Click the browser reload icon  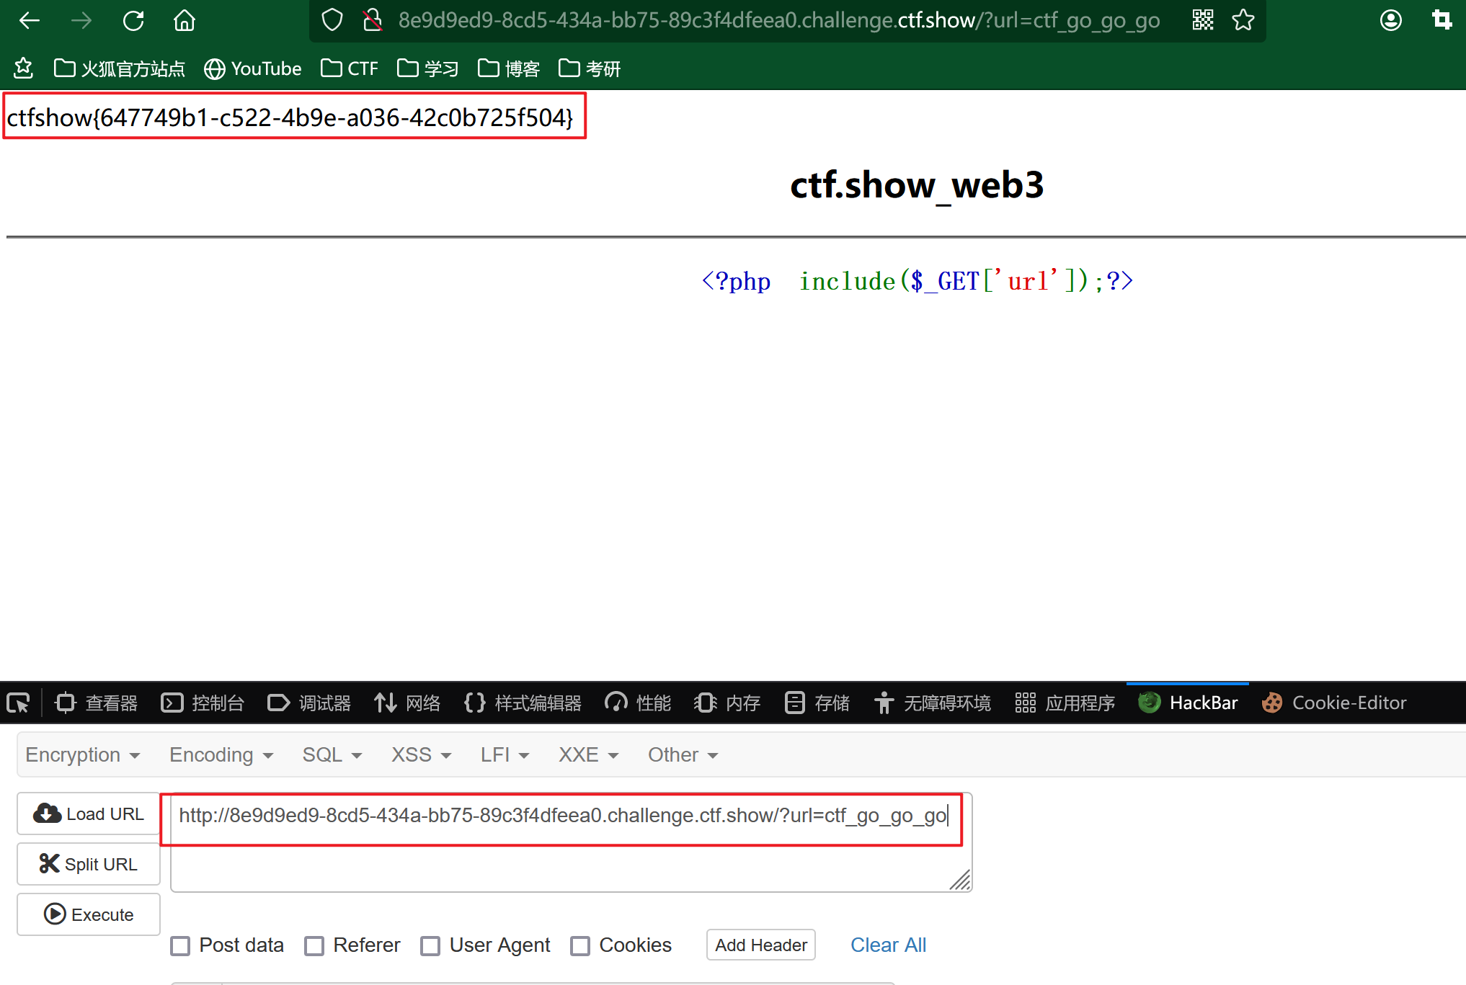(x=133, y=20)
